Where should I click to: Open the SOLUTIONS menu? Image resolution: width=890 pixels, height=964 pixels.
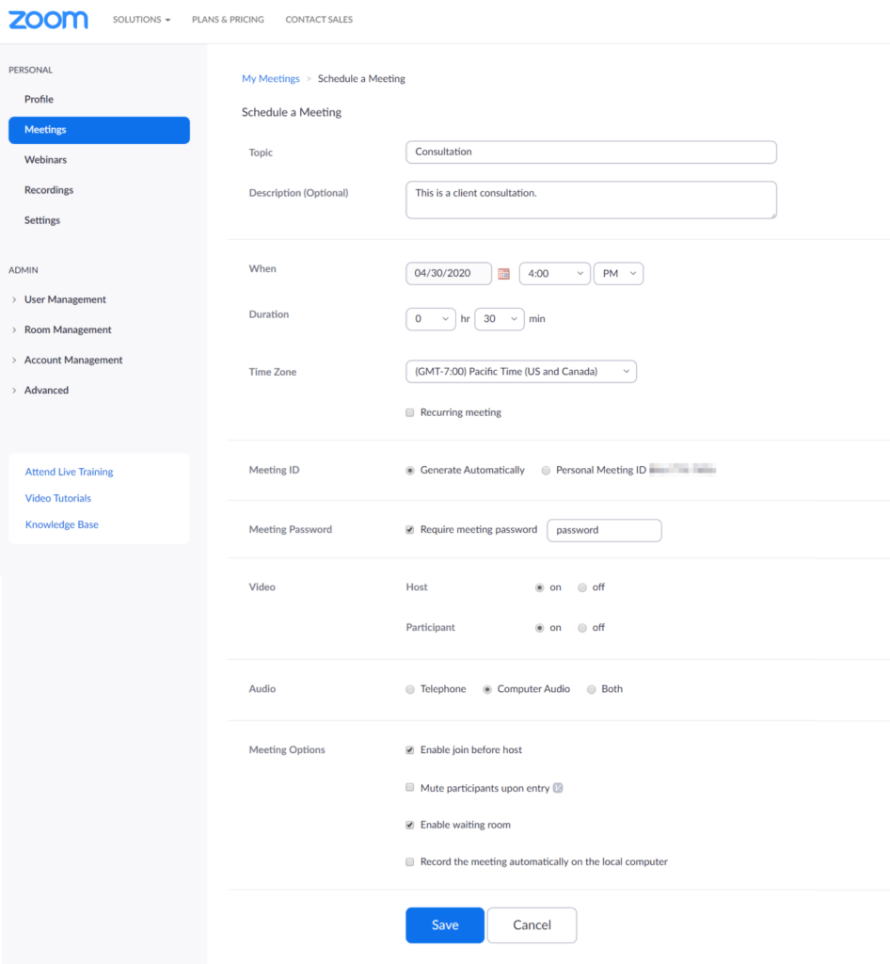[x=141, y=19]
